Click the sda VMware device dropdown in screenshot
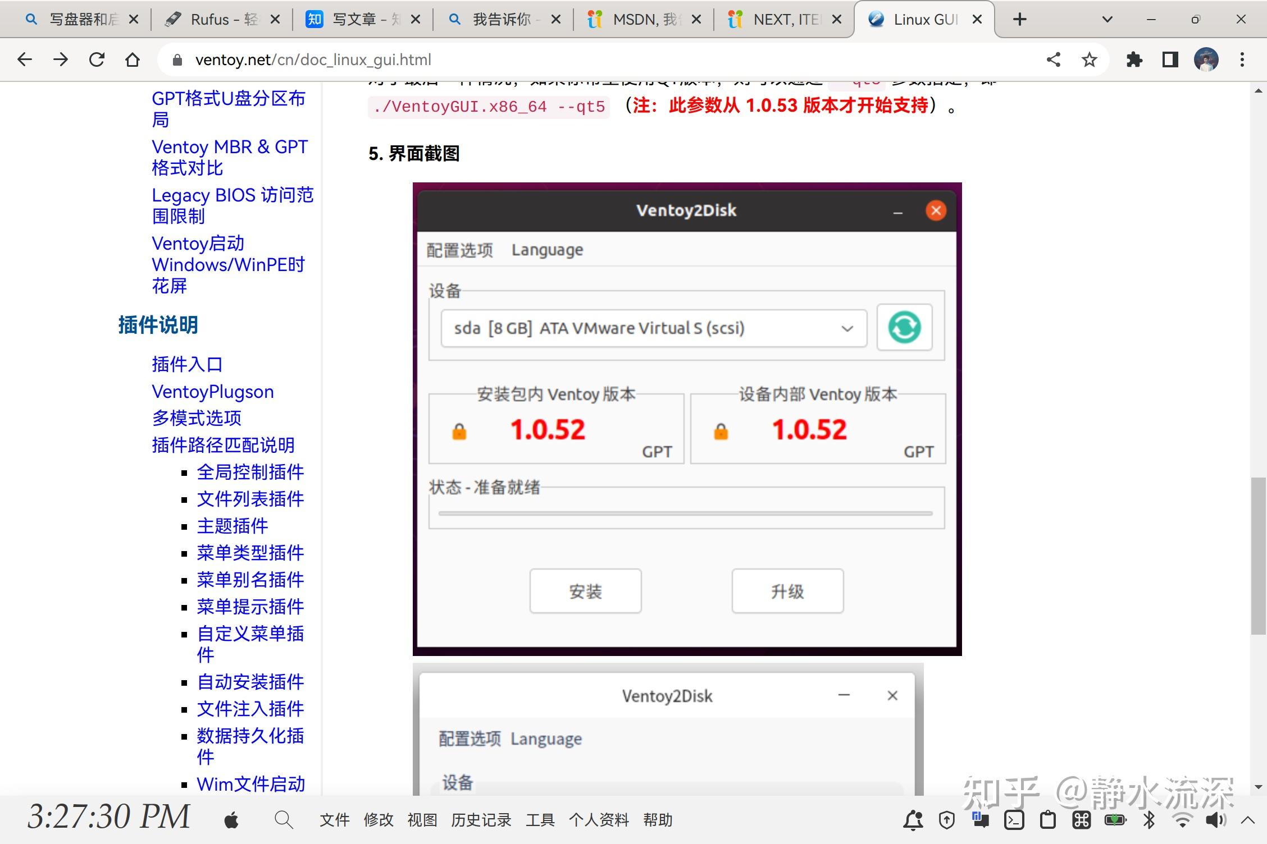Screen dimensions: 1267x844 point(654,328)
